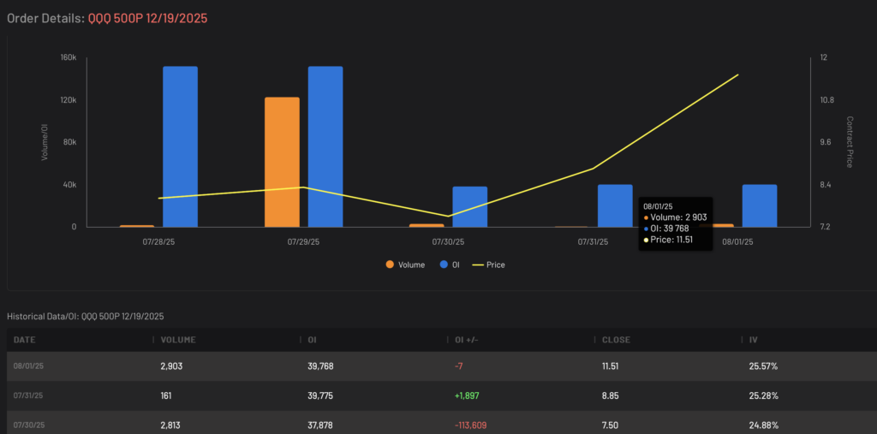877x434 pixels.
Task: Sort table by CLOSE column header
Action: [616, 340]
